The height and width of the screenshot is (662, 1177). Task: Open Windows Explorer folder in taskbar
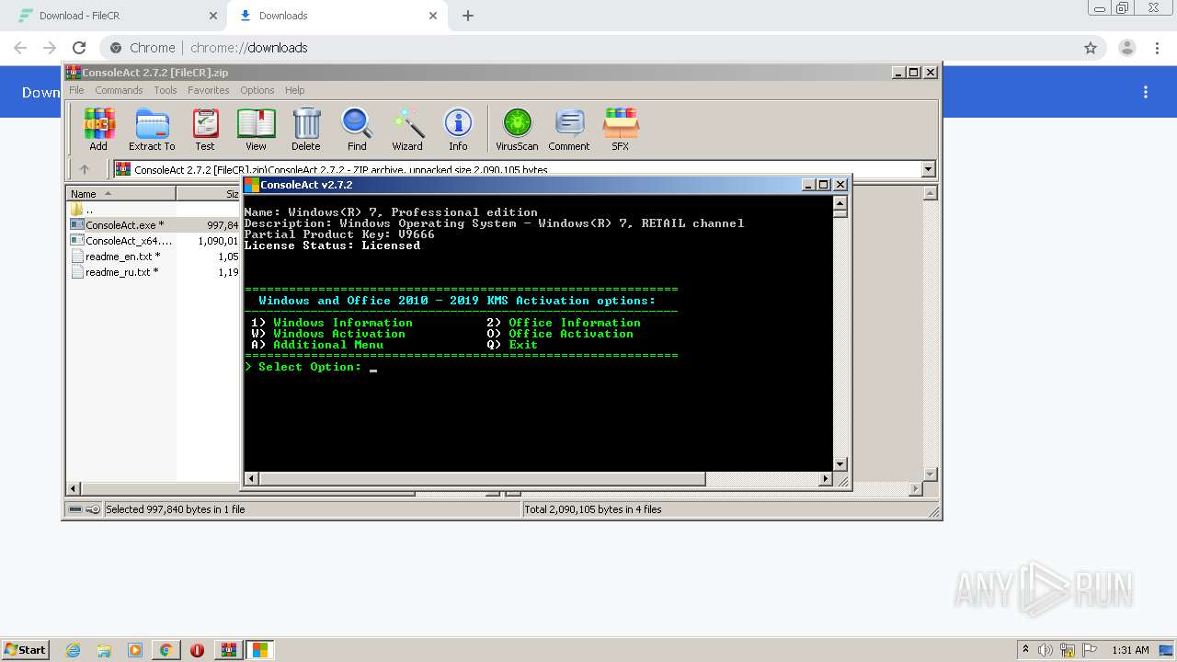tap(104, 650)
